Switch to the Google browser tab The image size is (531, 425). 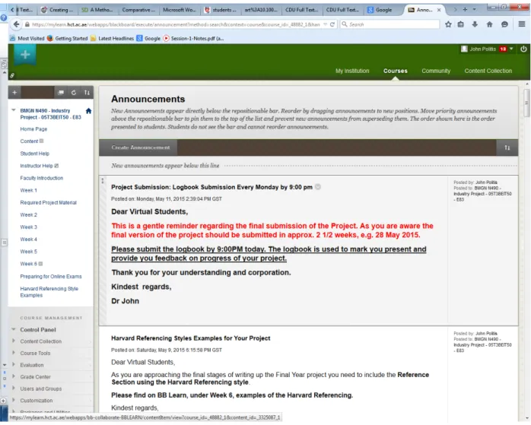[383, 10]
